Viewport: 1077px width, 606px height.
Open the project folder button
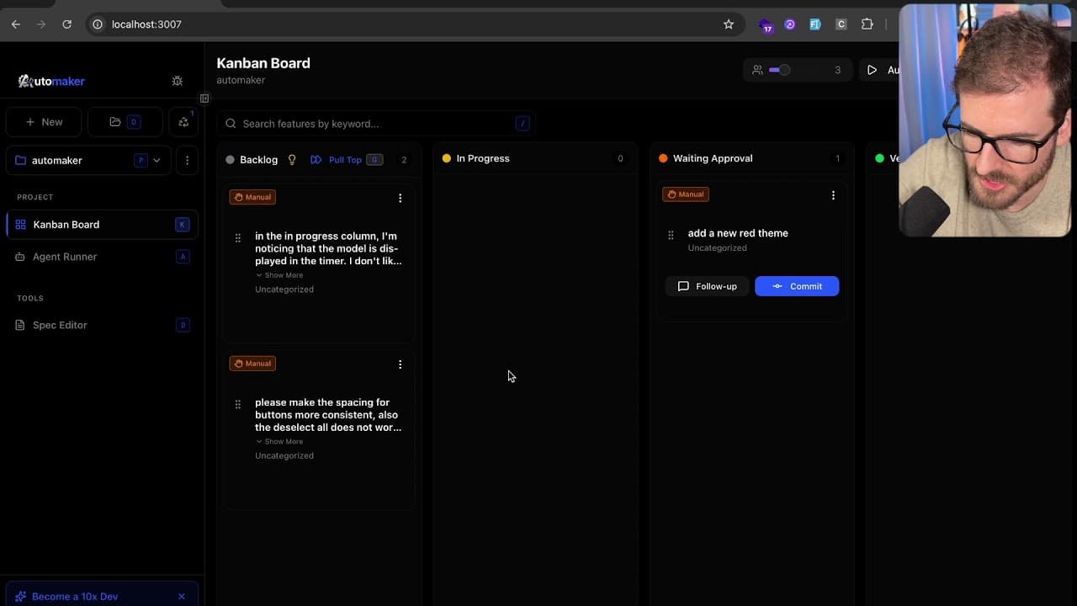(x=124, y=122)
